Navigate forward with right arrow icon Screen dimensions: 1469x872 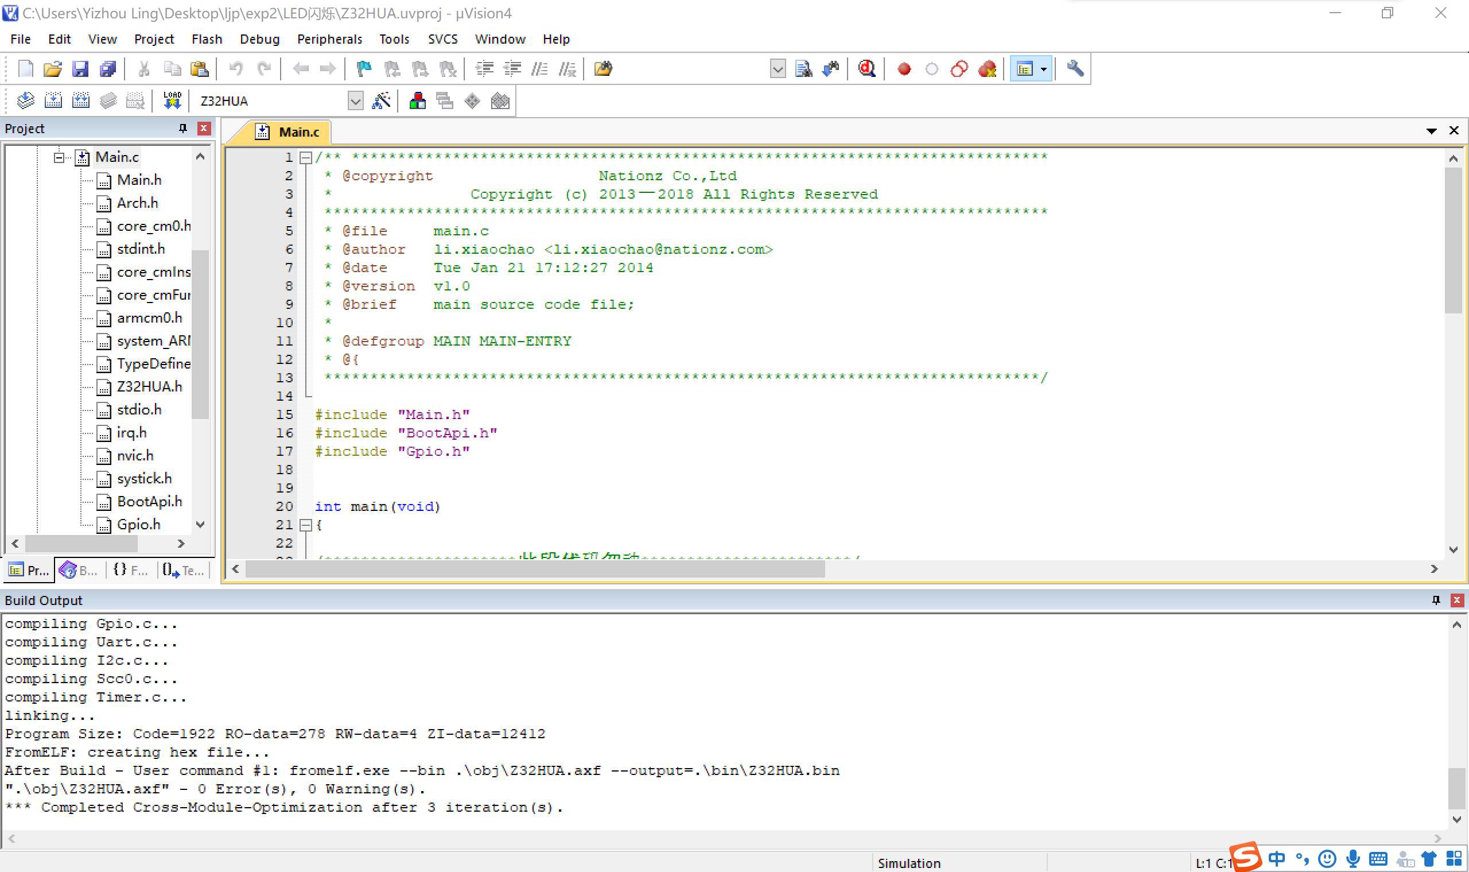327,69
